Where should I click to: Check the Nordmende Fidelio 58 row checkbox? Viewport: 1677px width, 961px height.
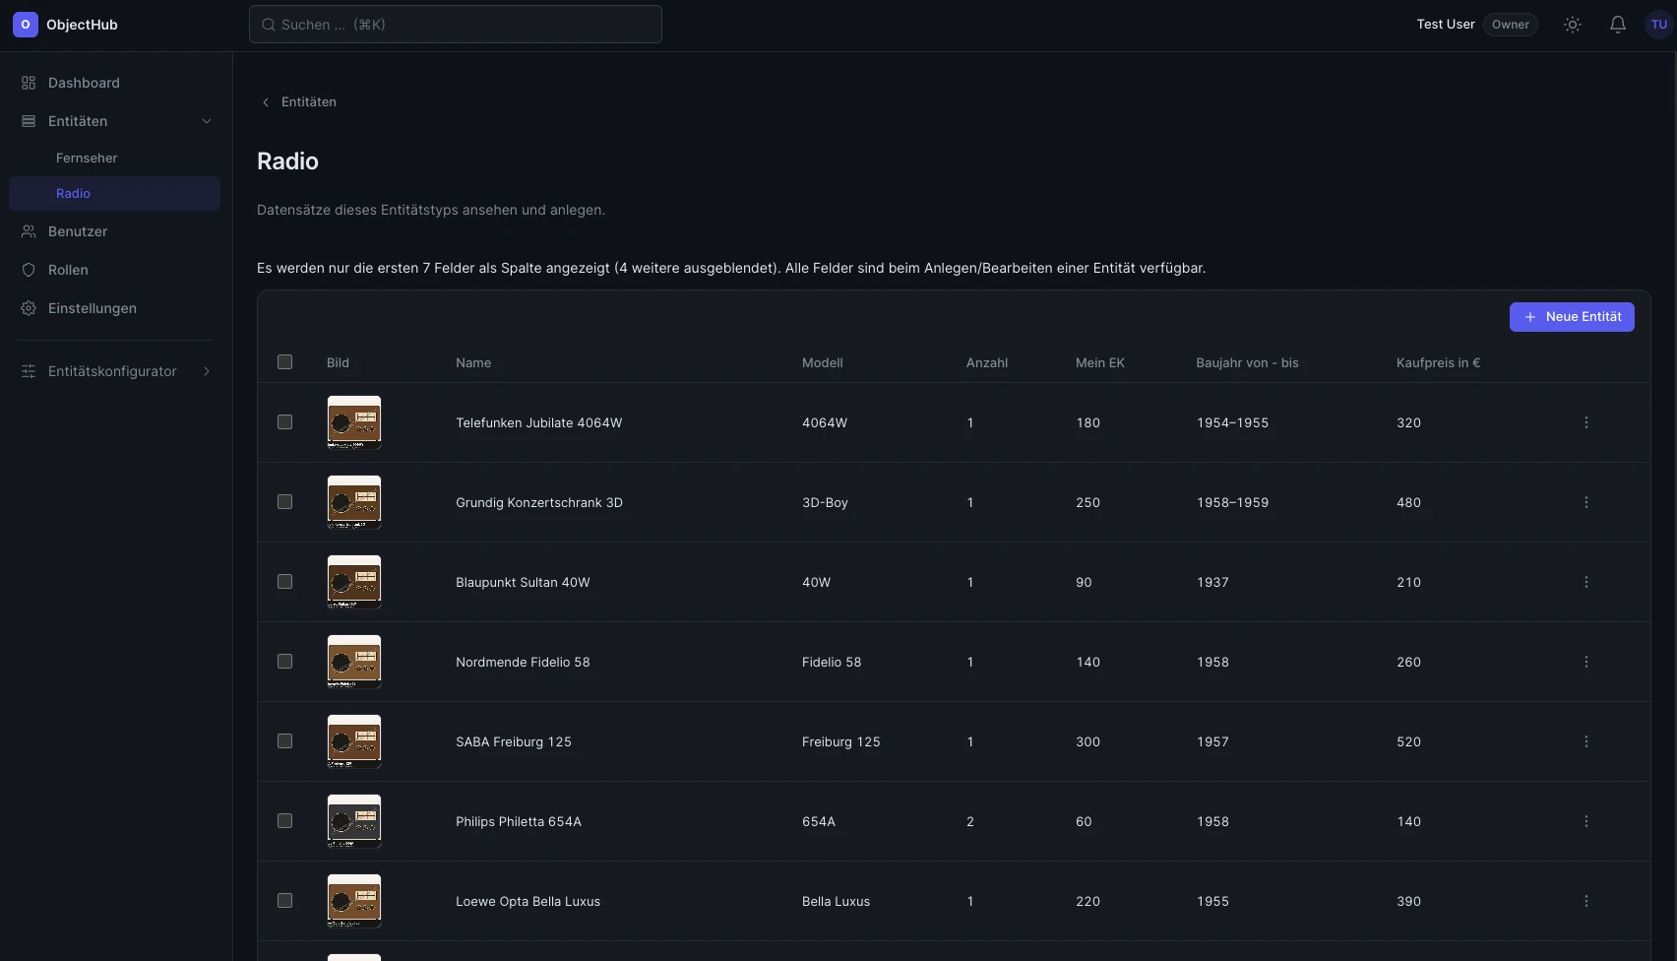[x=285, y=662]
